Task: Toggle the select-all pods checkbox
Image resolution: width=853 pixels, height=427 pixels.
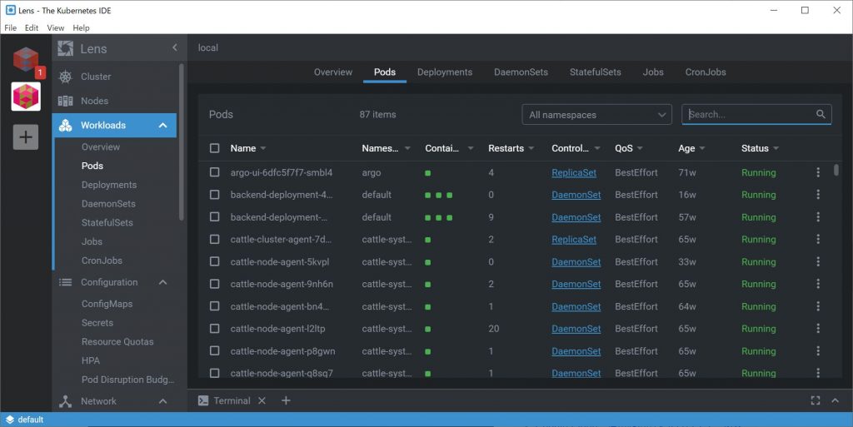Action: tap(215, 148)
